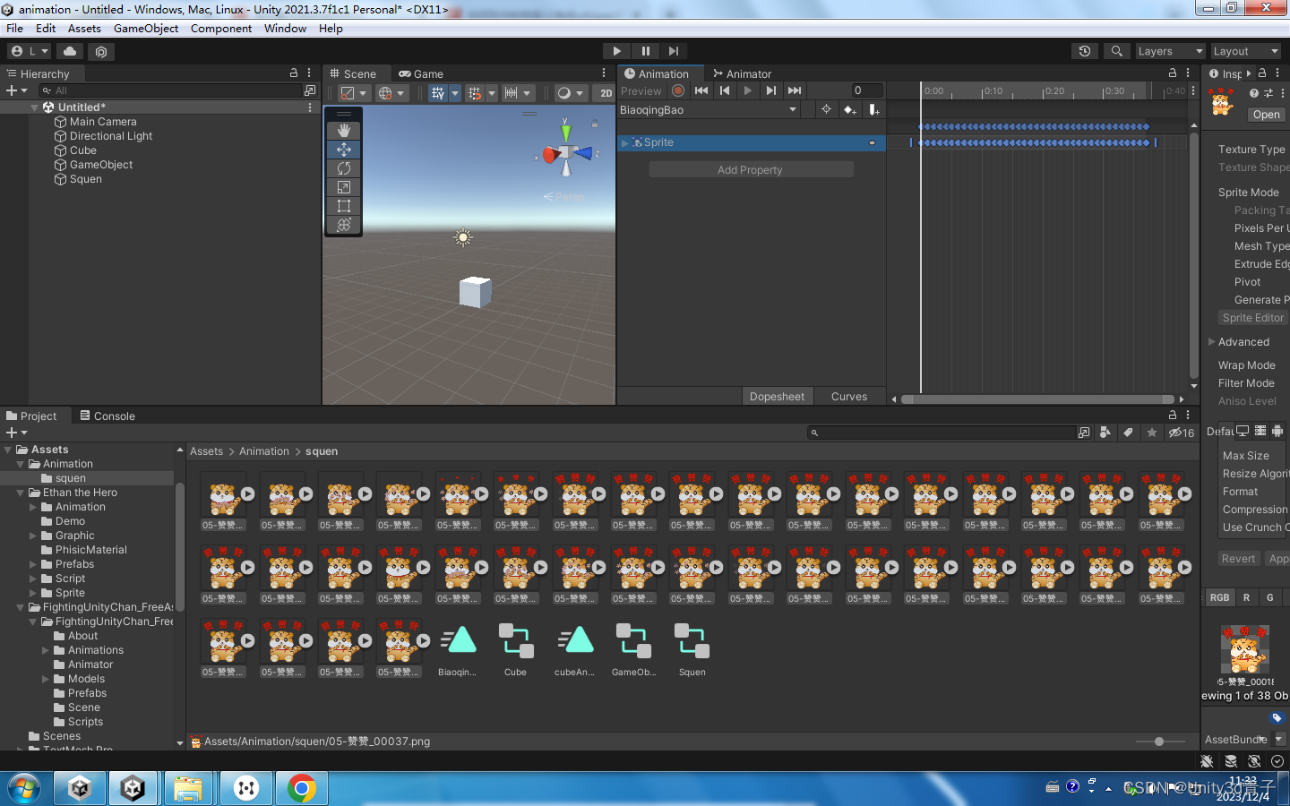Image resolution: width=1290 pixels, height=806 pixels.
Task: Switch to the Console tab
Action: (x=107, y=416)
